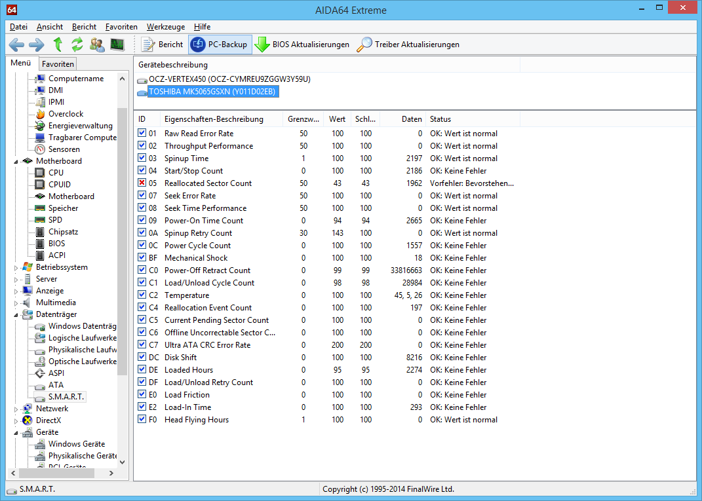Select the OCZ-VERTEX450 drive icon
This screenshot has width=702, height=501.
tap(142, 80)
